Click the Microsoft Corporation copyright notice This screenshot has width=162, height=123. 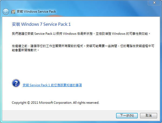[x=56, y=103]
